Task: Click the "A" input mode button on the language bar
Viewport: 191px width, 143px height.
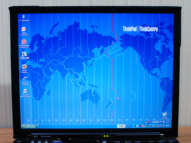Action: [x=152, y=122]
